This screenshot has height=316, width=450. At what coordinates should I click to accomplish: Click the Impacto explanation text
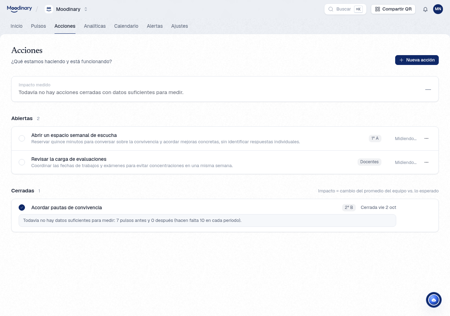pos(378,191)
